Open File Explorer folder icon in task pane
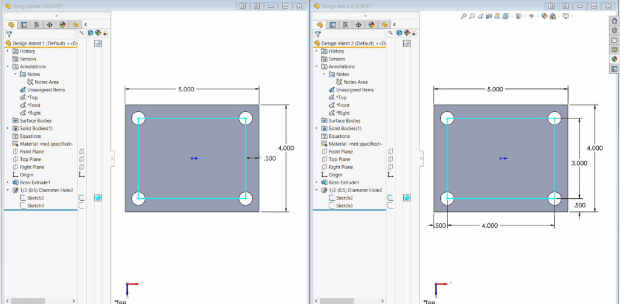Screen dimensions: 620x304 [x=614, y=40]
